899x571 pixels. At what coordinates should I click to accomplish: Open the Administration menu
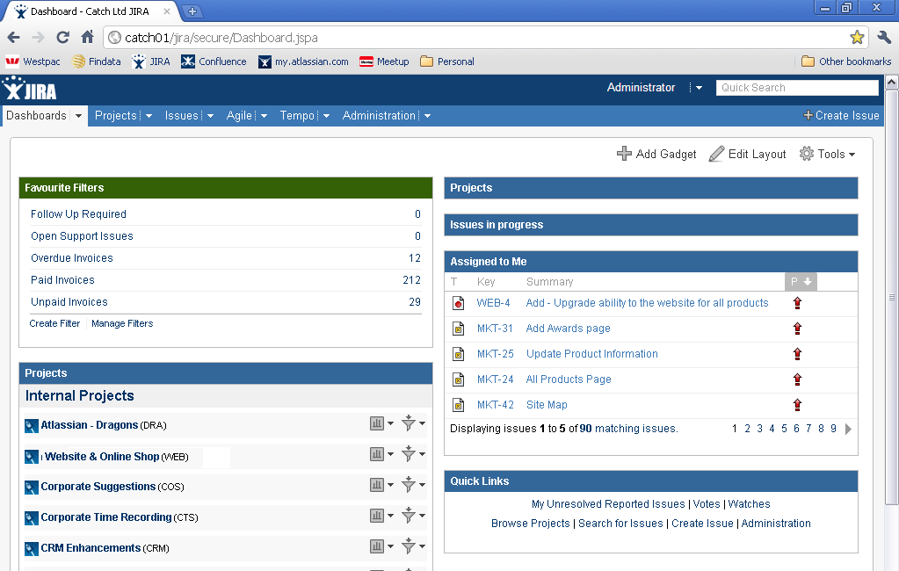coord(379,116)
